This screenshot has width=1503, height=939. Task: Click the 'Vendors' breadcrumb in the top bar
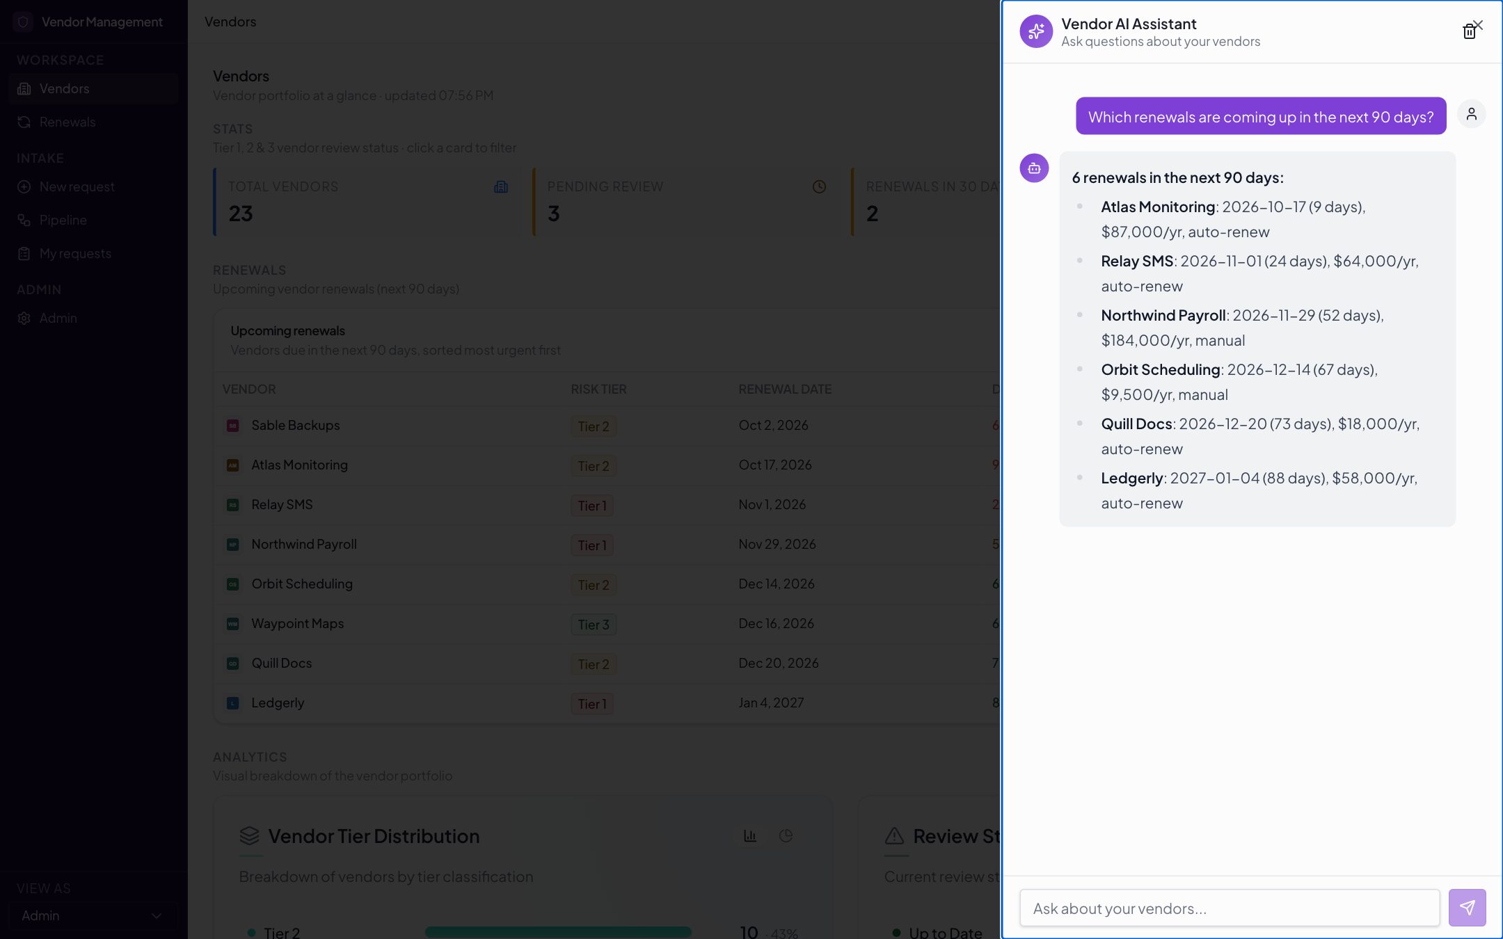(x=230, y=22)
